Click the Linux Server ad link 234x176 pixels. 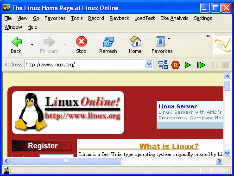[x=177, y=106]
